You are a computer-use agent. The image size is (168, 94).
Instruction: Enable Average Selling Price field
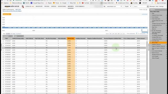(151, 25)
